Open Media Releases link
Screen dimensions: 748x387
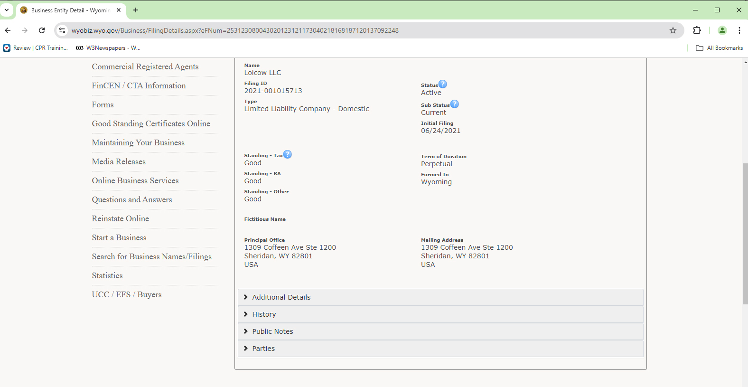(x=119, y=161)
